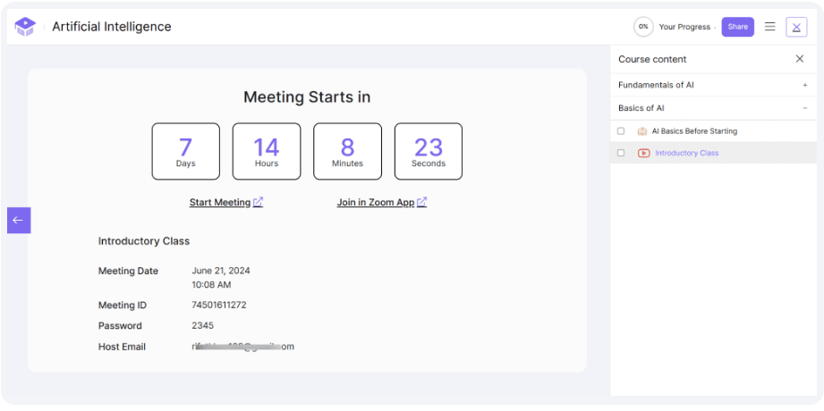Click the exit course icon button
This screenshot has width=824, height=411.
point(796,27)
